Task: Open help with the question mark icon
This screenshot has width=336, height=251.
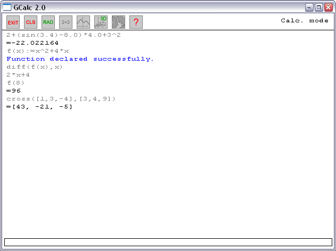Action: (136, 22)
